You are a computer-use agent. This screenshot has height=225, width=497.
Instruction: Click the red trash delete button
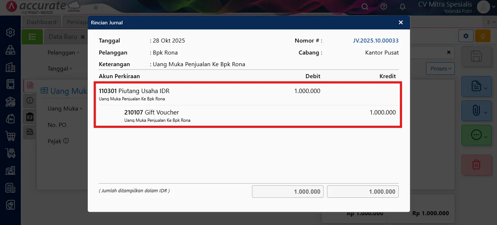point(476,165)
